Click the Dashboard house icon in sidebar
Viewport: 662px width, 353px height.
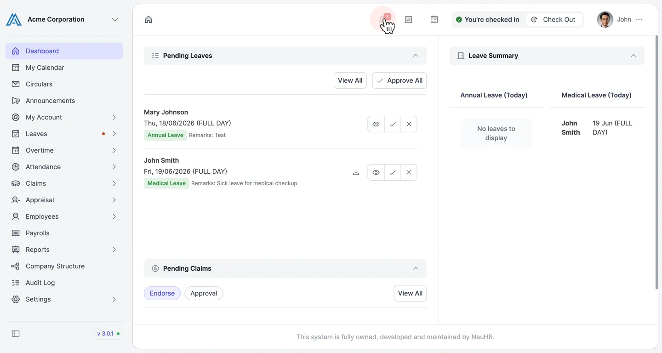[x=16, y=51]
